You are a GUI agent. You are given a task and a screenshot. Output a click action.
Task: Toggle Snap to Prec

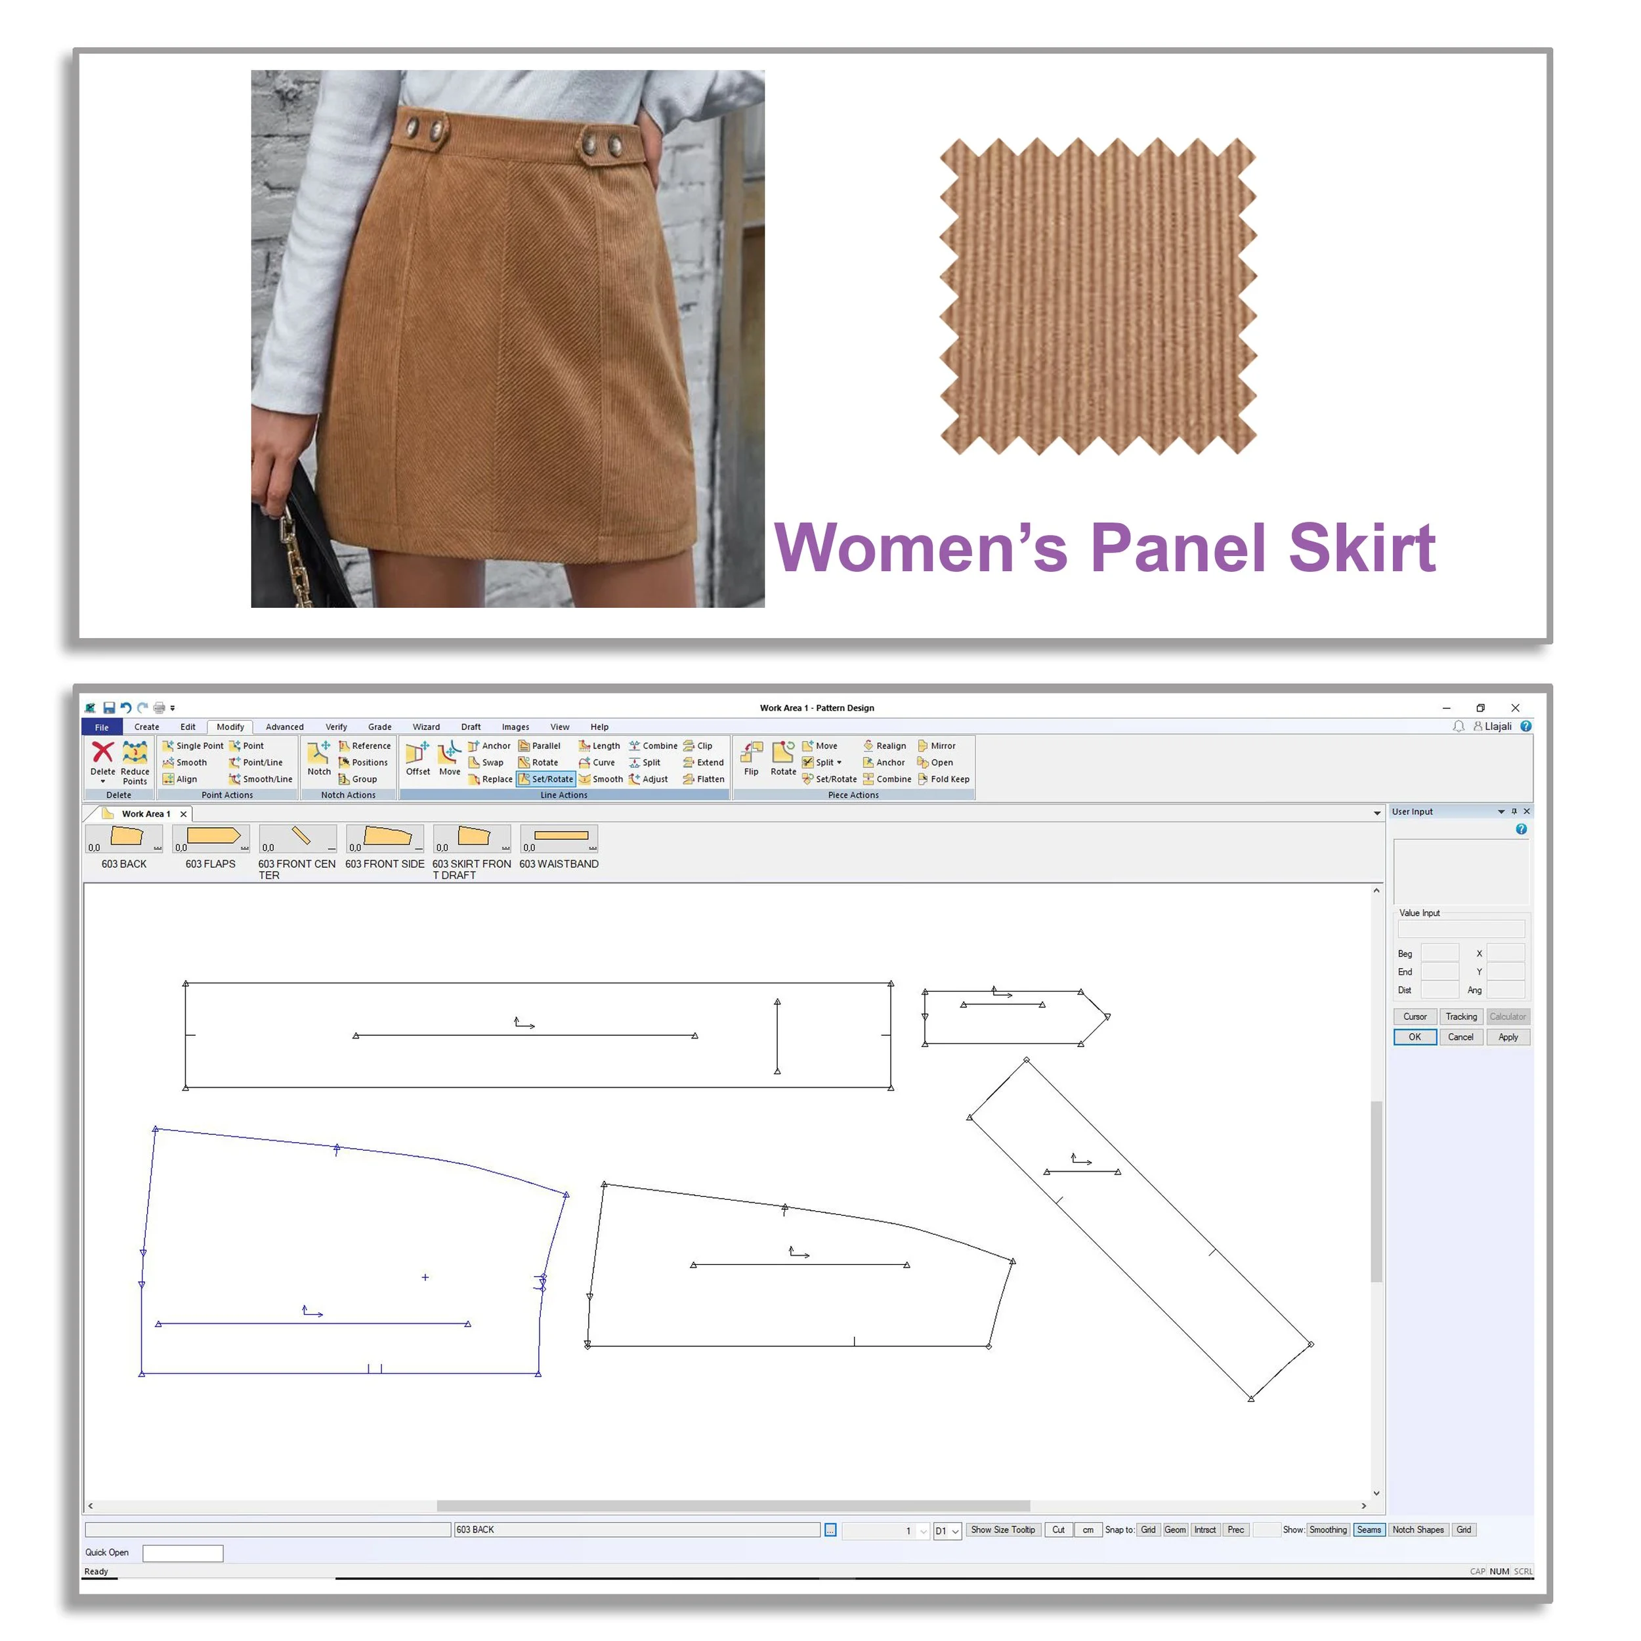1236,1529
